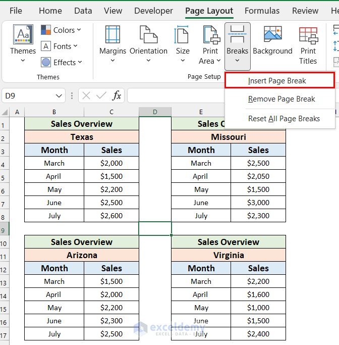The width and height of the screenshot is (339, 345).
Task: Select column B header
Action: pos(54,112)
